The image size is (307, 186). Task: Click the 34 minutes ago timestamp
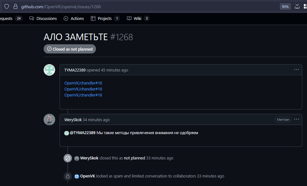click(96, 120)
